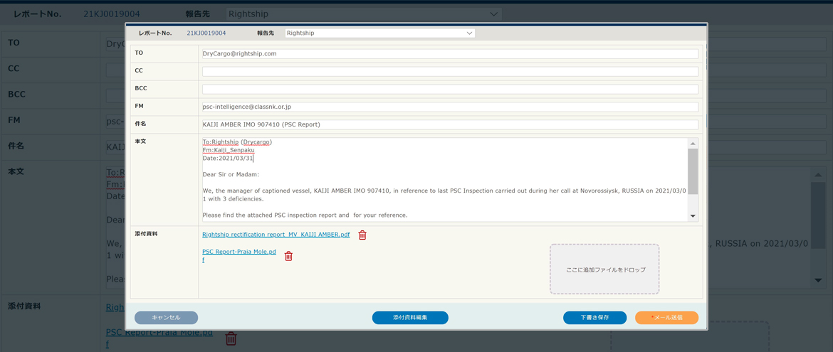
Task: Click inside the 本文 message body text area
Action: click(445, 179)
